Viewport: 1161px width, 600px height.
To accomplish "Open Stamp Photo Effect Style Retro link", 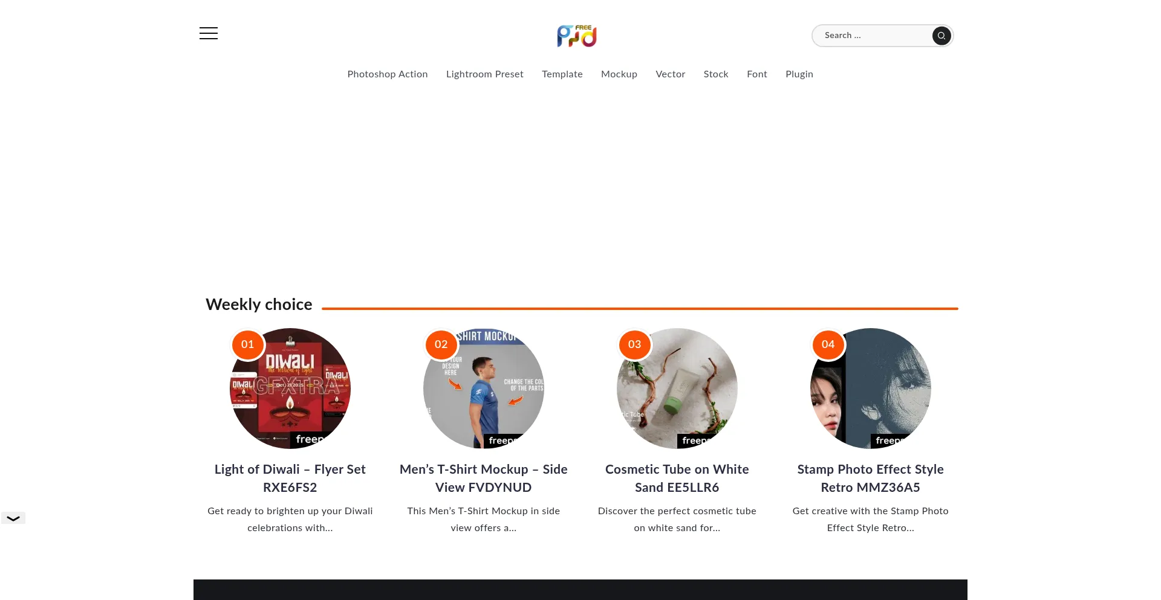I will tap(871, 478).
